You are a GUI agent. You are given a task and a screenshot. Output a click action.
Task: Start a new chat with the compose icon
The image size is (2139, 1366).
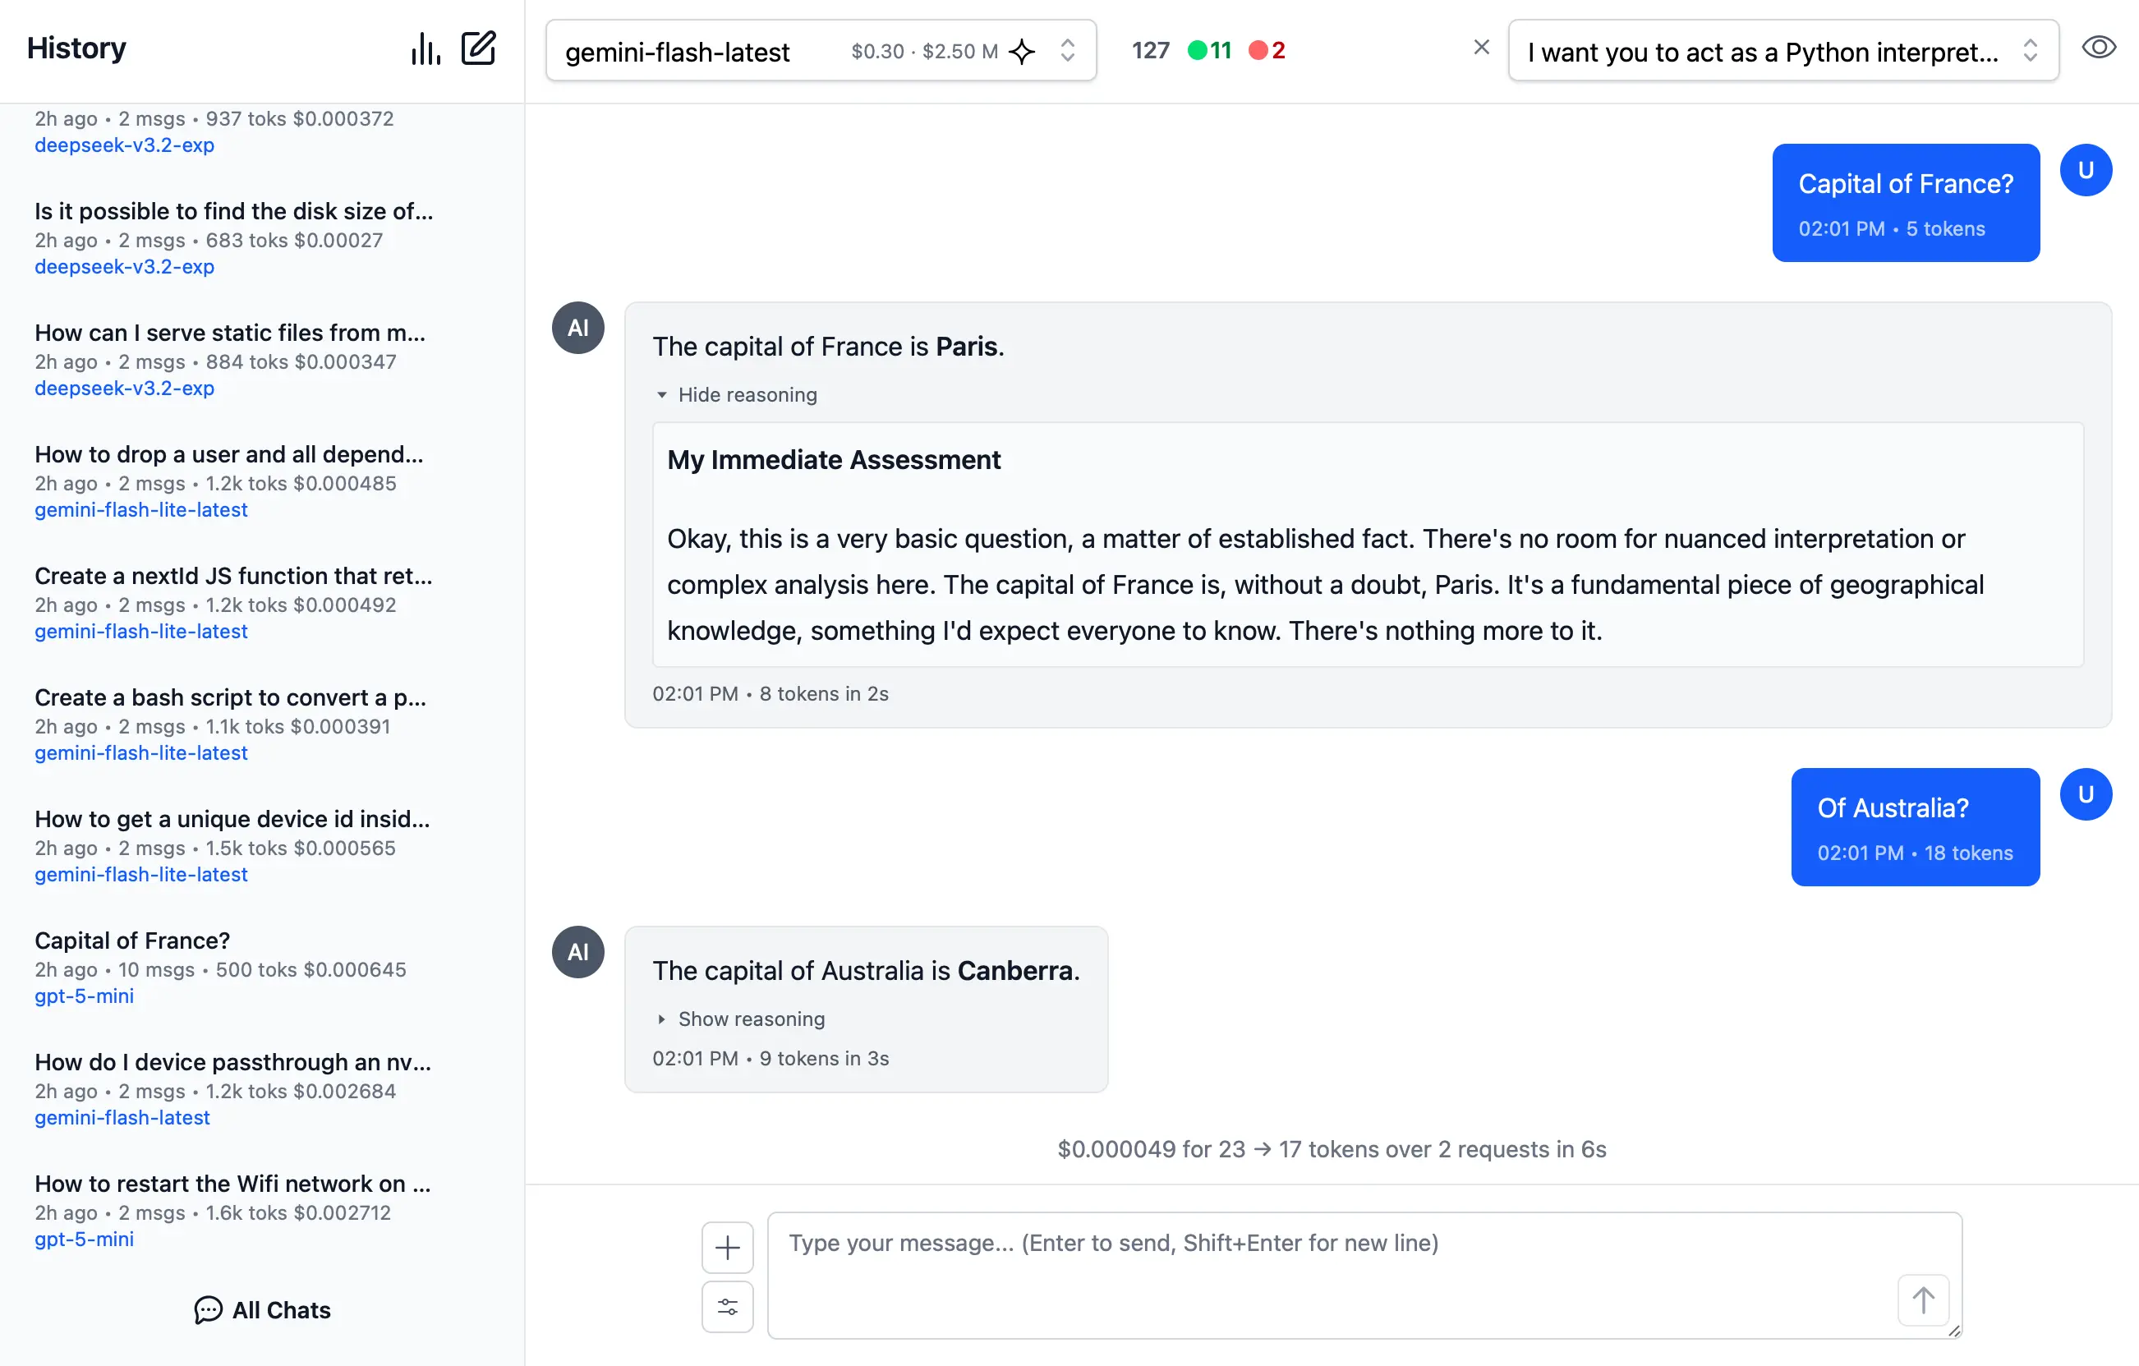[x=478, y=48]
